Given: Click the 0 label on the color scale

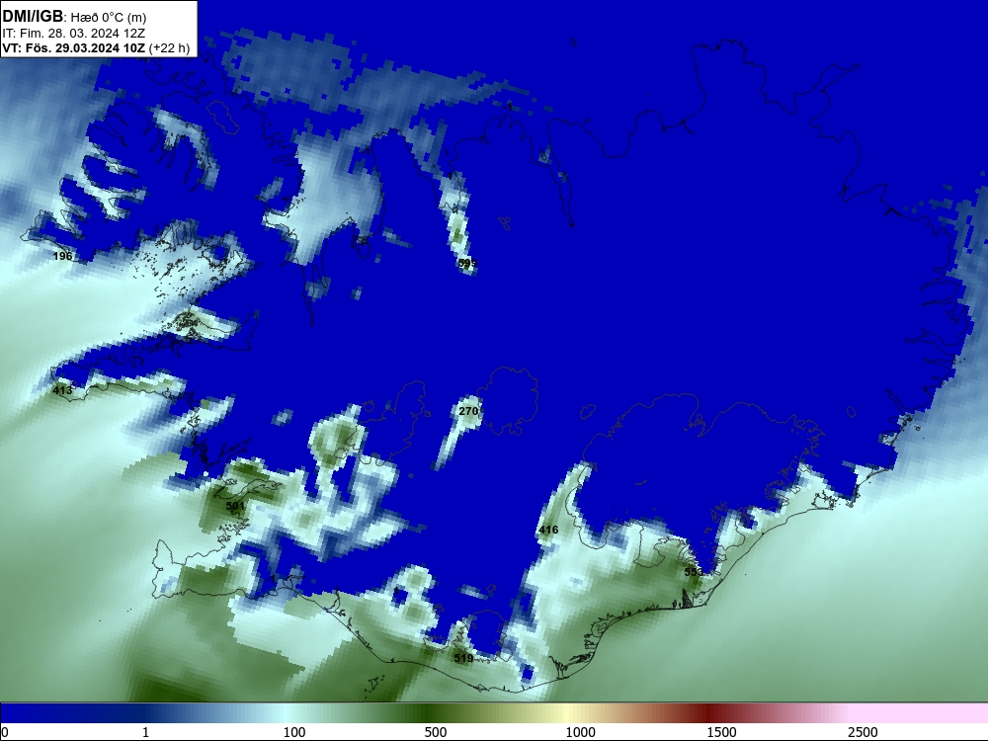Looking at the screenshot, I should click(5, 732).
